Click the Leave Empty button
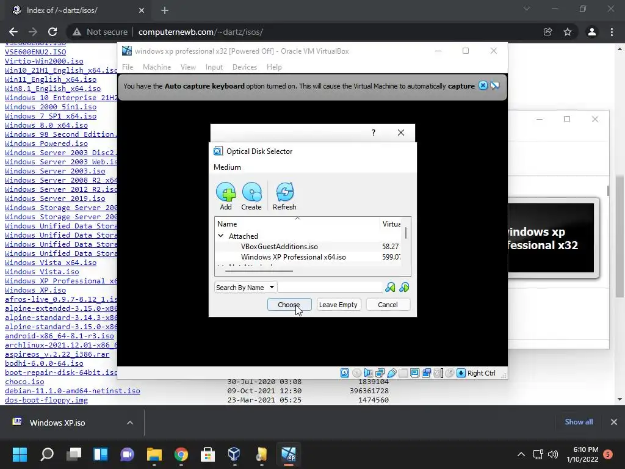The height and width of the screenshot is (469, 625). tap(338, 305)
